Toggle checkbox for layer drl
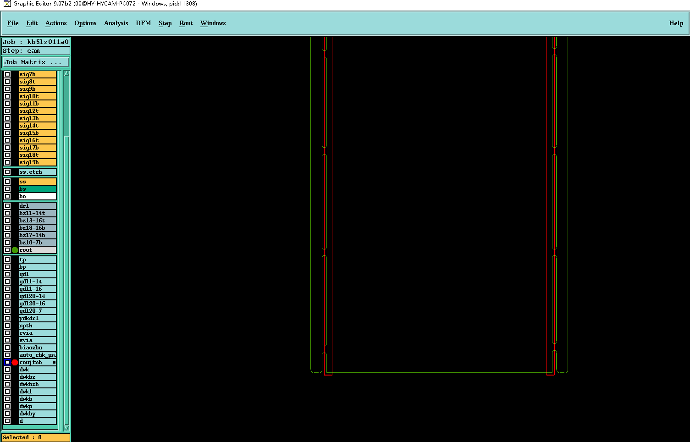This screenshot has height=442, width=690. [7, 206]
